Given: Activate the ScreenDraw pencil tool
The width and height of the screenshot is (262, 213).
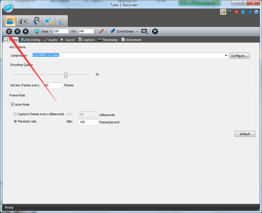Looking at the screenshot, I should point(112,31).
